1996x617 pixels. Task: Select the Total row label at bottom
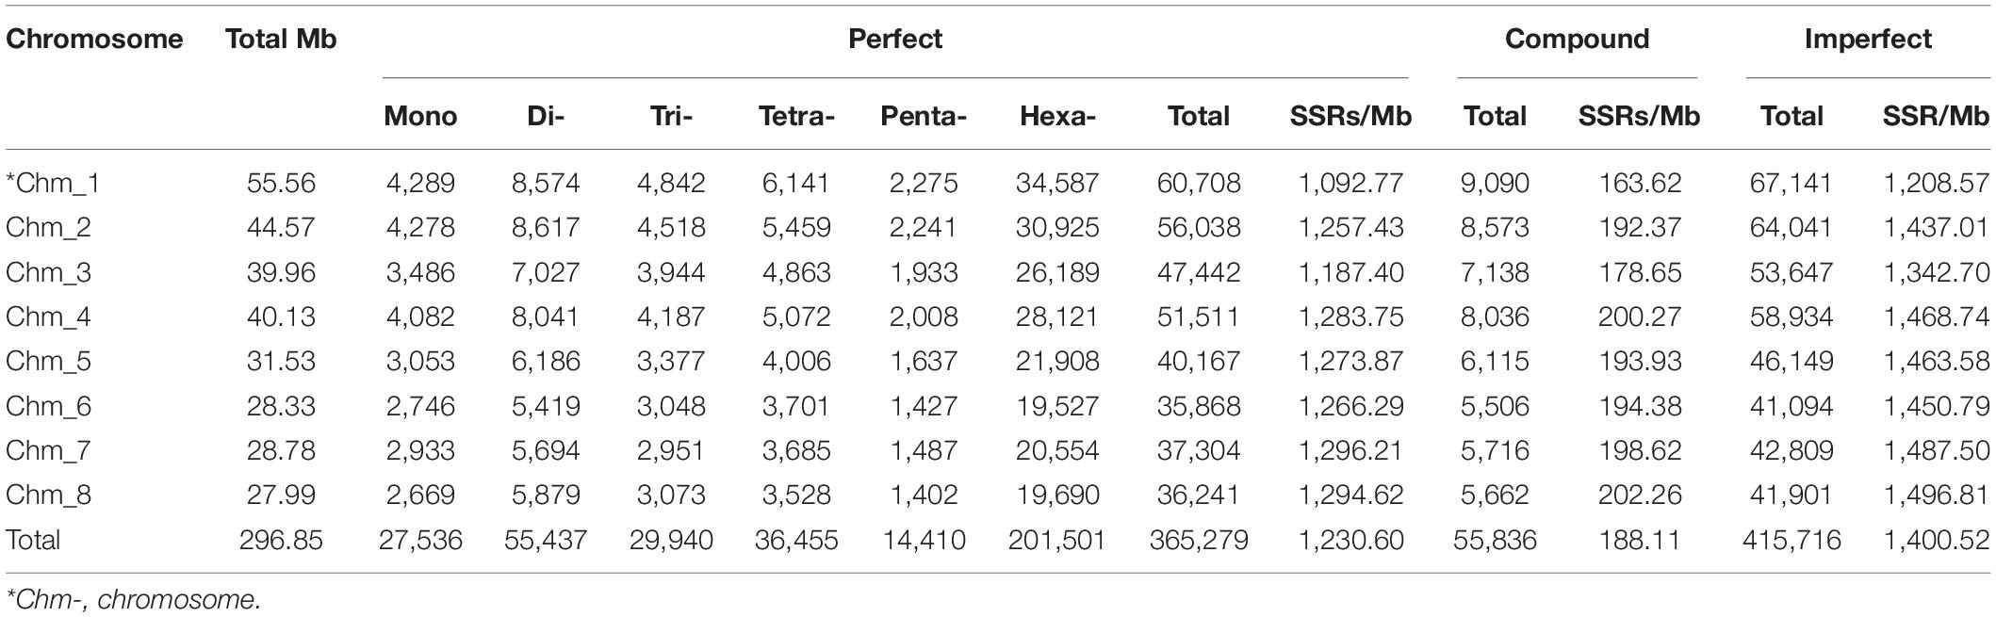[33, 541]
